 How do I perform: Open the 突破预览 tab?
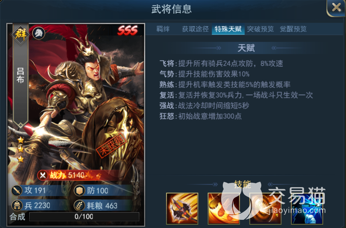click(x=260, y=29)
